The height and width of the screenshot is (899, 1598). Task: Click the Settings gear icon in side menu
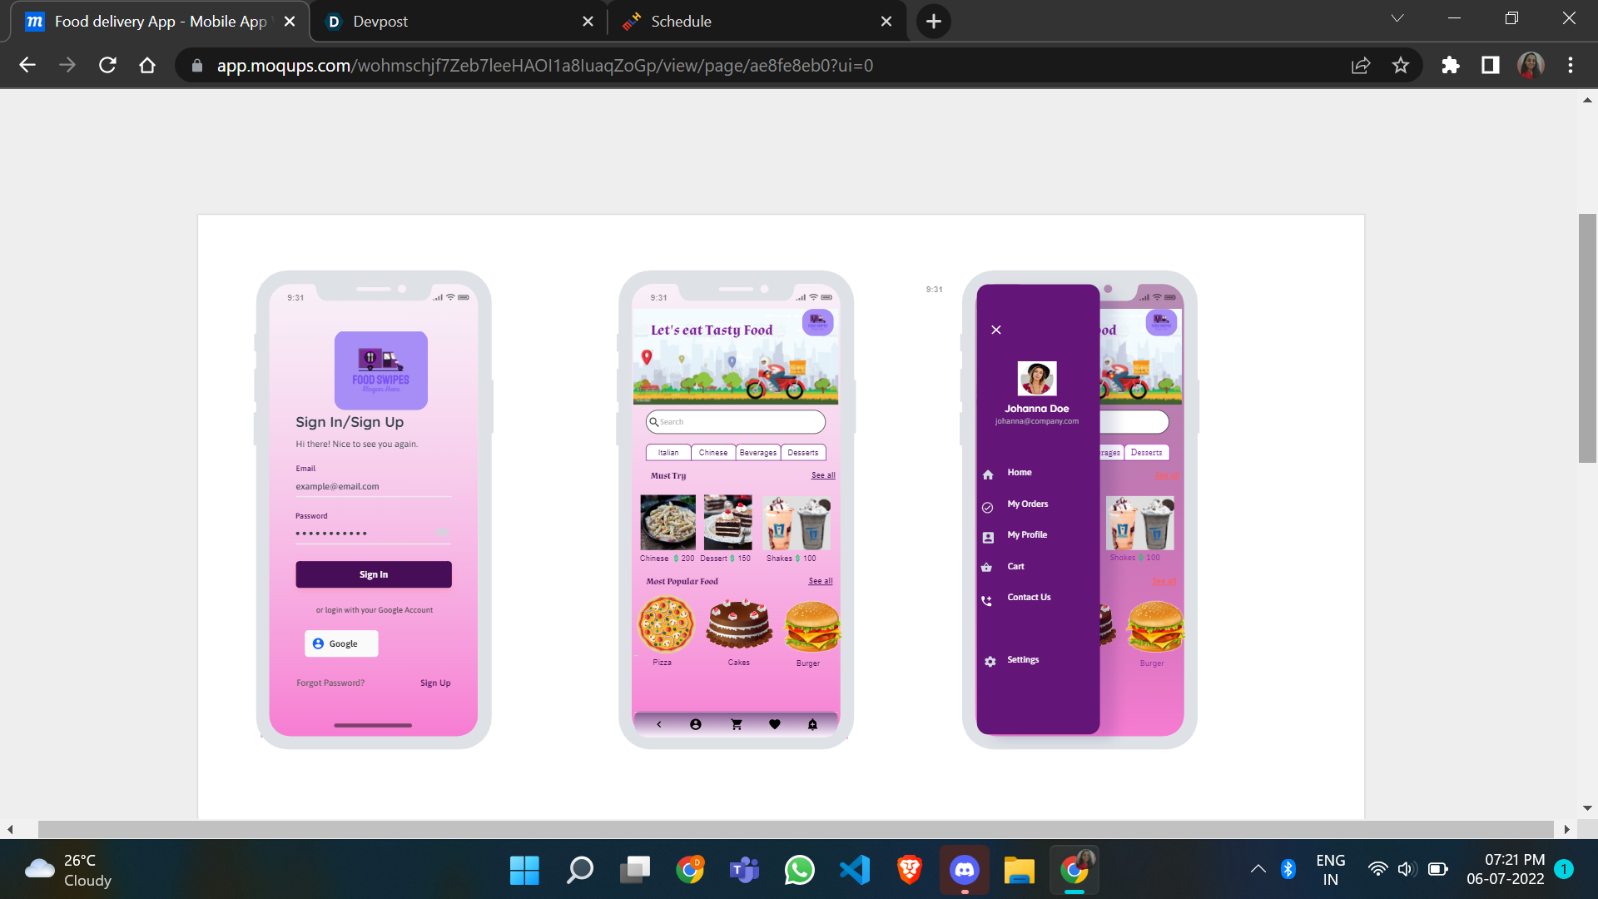tap(990, 661)
